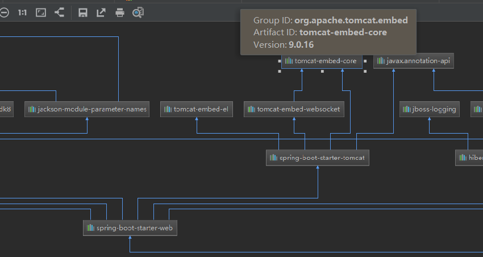Select the tomcat-embed-core node
Viewport: 483px width, 257px height.
point(322,61)
